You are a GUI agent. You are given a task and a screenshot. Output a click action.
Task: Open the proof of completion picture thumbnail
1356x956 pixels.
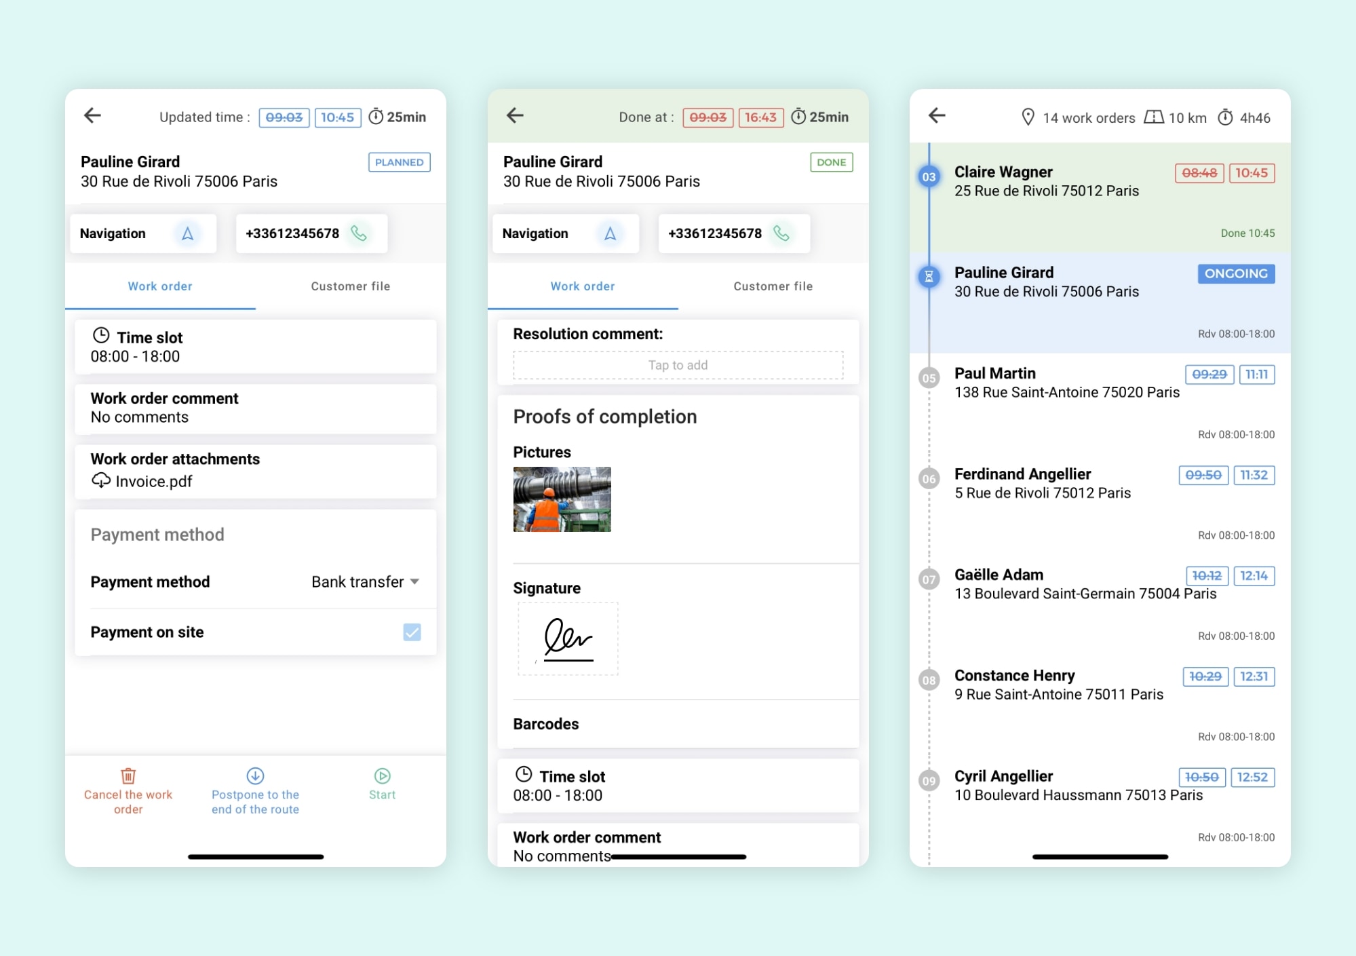click(562, 499)
